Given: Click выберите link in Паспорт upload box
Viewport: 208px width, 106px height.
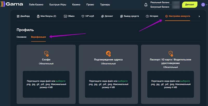Looking at the screenshot, I should coord(185,81).
